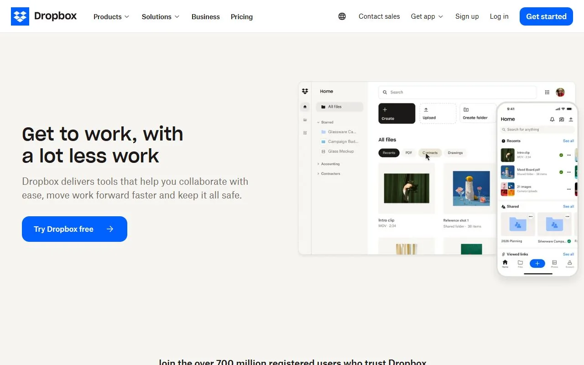This screenshot has width=584, height=365.
Task: Expand the Products dropdown menu
Action: pyautogui.click(x=111, y=17)
